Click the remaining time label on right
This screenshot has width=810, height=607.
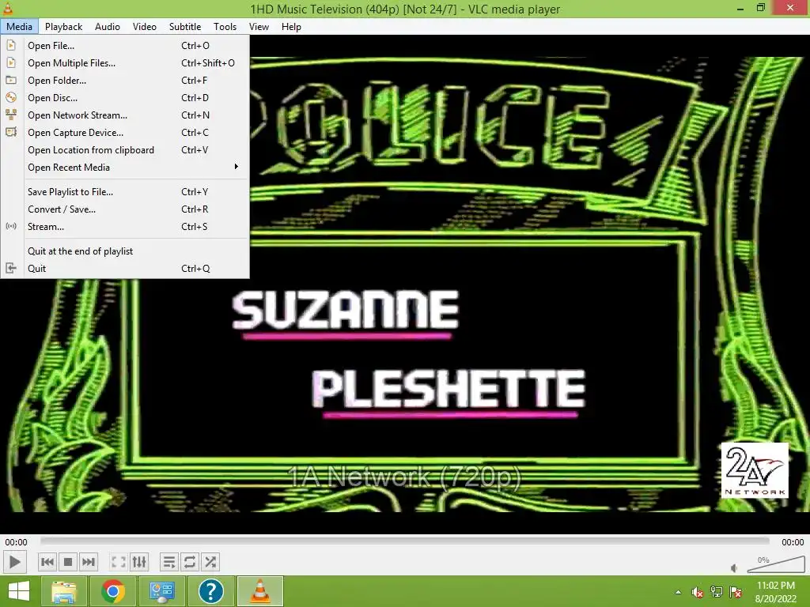point(793,542)
